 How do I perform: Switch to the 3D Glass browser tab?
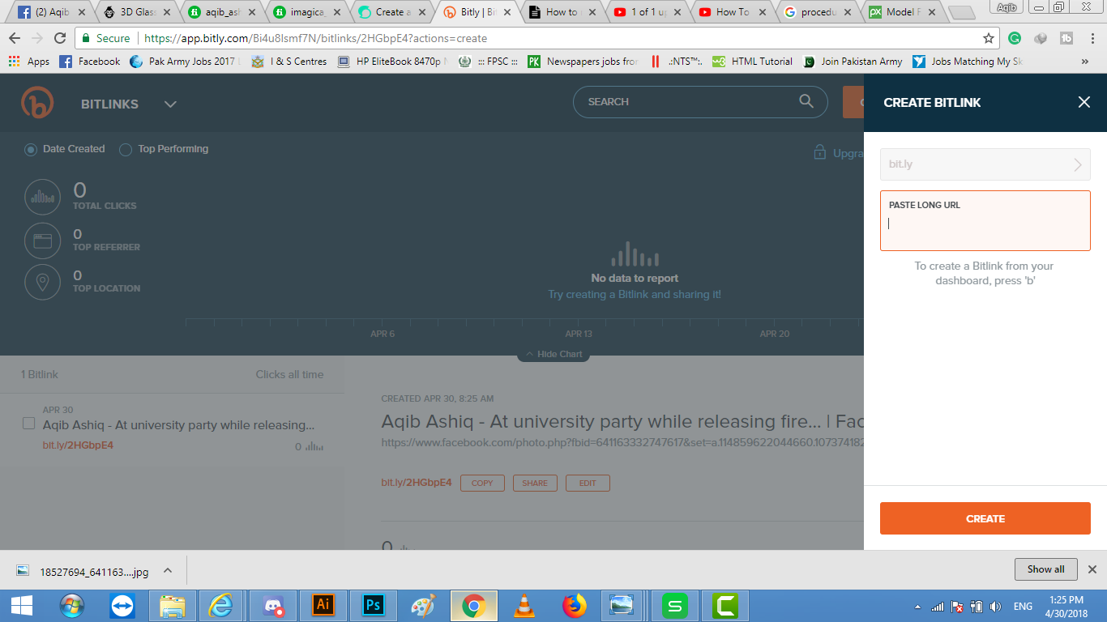tap(136, 12)
